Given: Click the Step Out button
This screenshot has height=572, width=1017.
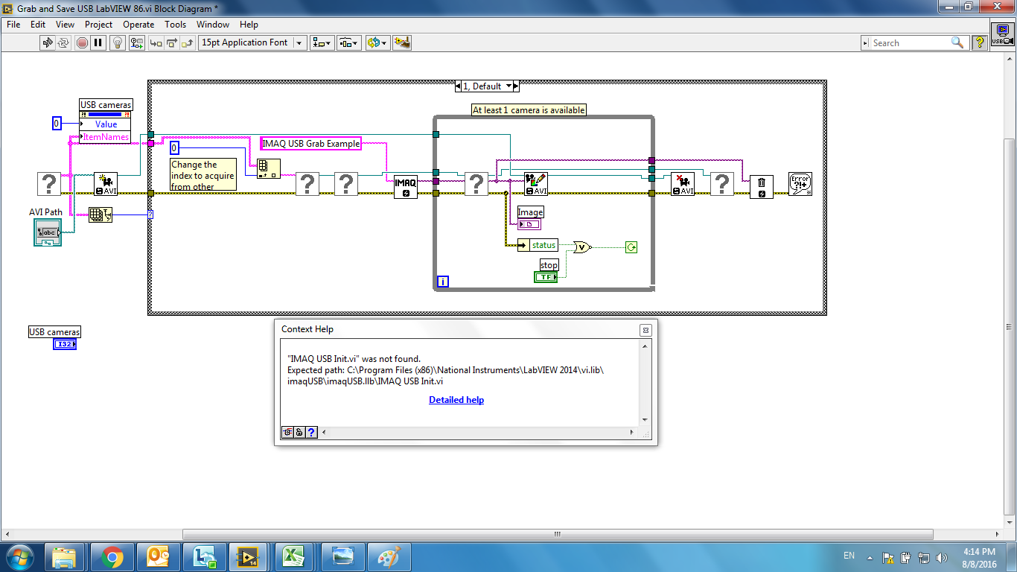Looking at the screenshot, I should point(188,42).
